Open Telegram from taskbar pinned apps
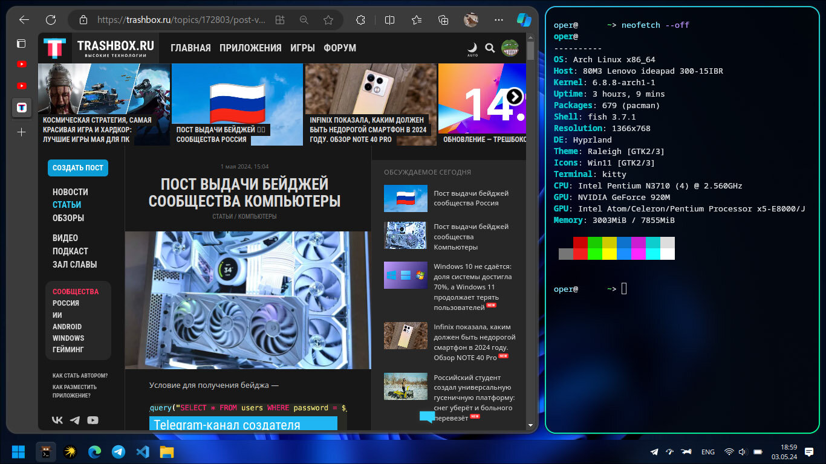The width and height of the screenshot is (826, 464). point(119,451)
